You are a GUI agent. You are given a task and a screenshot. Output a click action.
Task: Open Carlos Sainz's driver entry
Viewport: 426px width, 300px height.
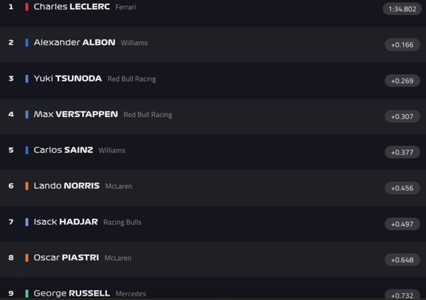click(63, 150)
